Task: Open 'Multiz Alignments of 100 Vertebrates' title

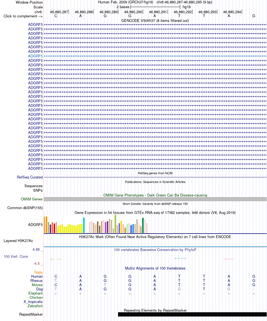Action: tap(155, 268)
